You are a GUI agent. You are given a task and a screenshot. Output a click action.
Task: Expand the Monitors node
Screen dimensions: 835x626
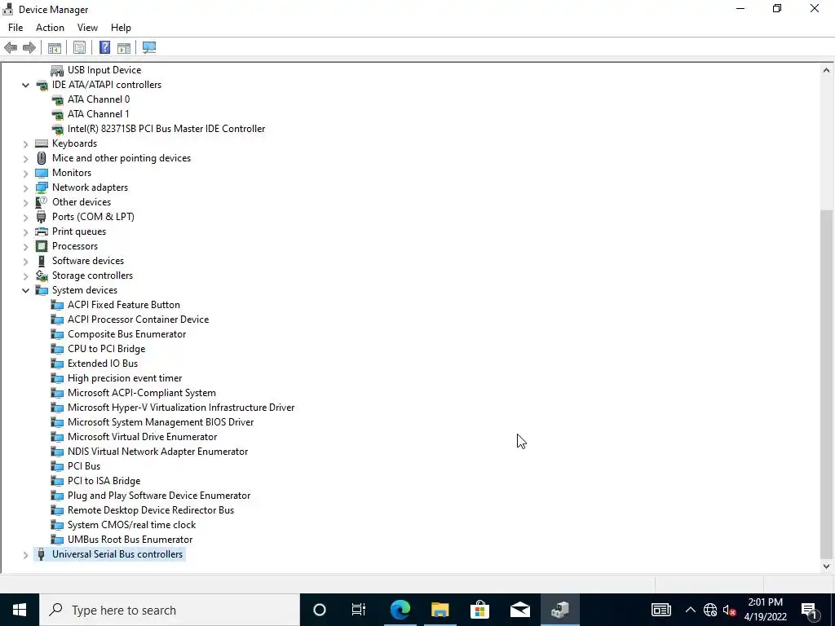pyautogui.click(x=25, y=173)
